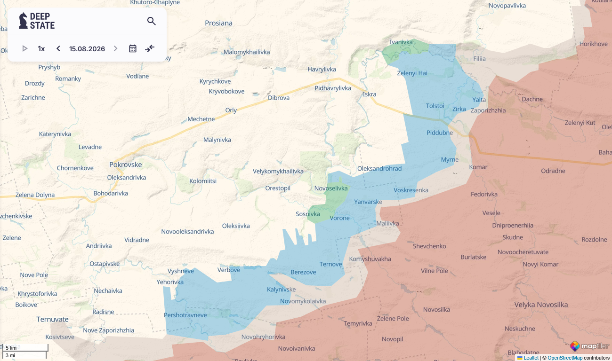Select the Piddubne label
The height and width of the screenshot is (361, 612).
tap(440, 133)
